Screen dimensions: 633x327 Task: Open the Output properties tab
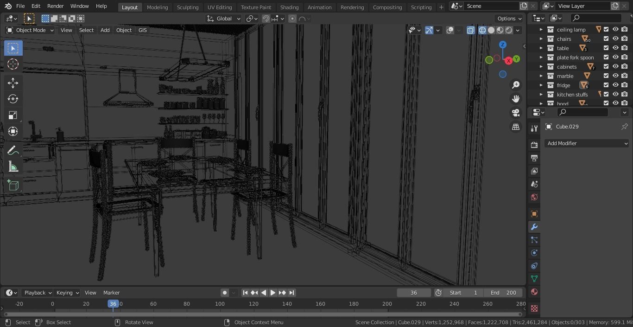[x=534, y=158]
